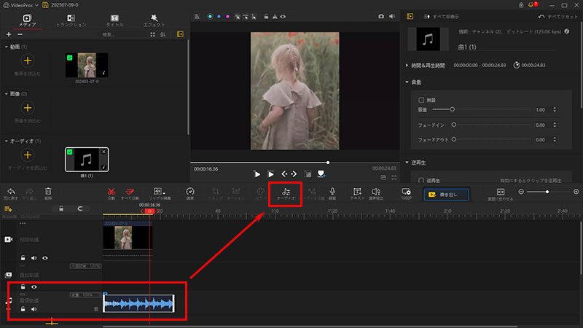
Task: Open the Media tab
Action: [x=27, y=21]
